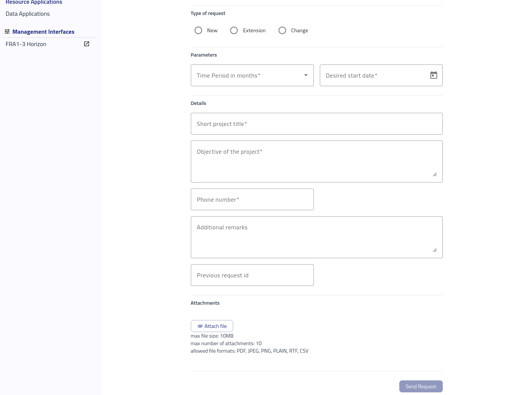Open Management Interfaces section heading
This screenshot has height=395, width=529.
coord(43,32)
